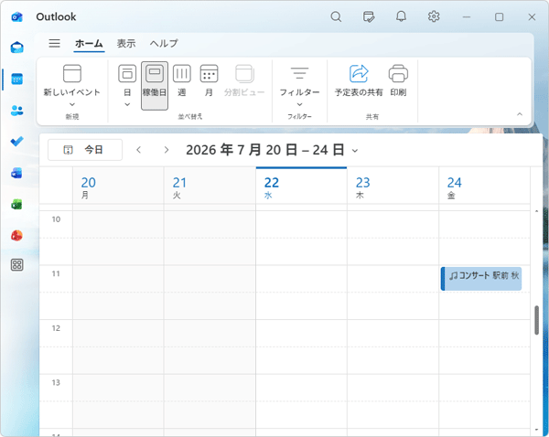Viewport: 549px width, 437px height.
Task: Open the settings gear
Action: [x=434, y=16]
